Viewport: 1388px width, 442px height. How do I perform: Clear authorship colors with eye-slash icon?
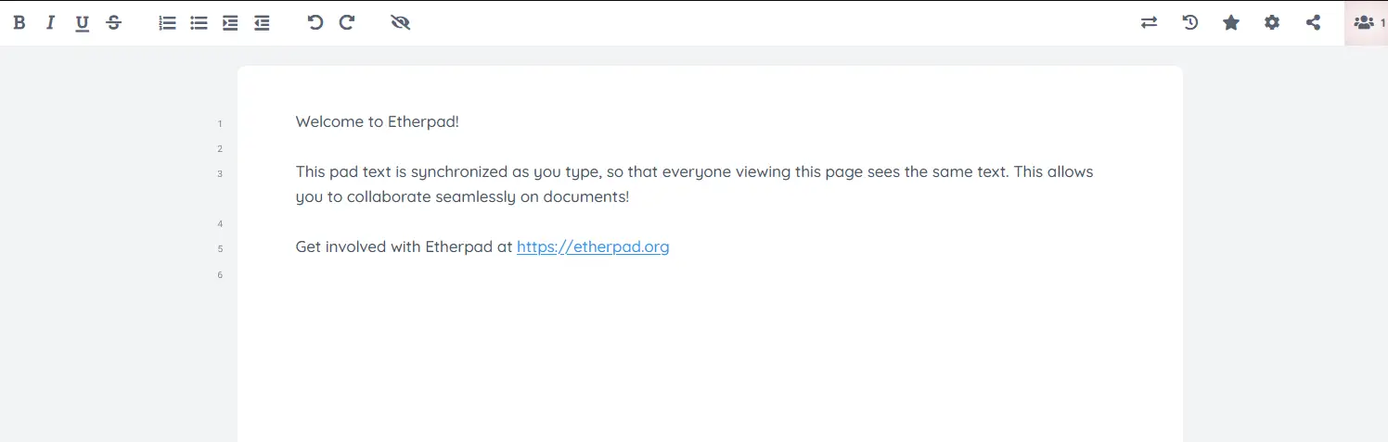(x=401, y=23)
